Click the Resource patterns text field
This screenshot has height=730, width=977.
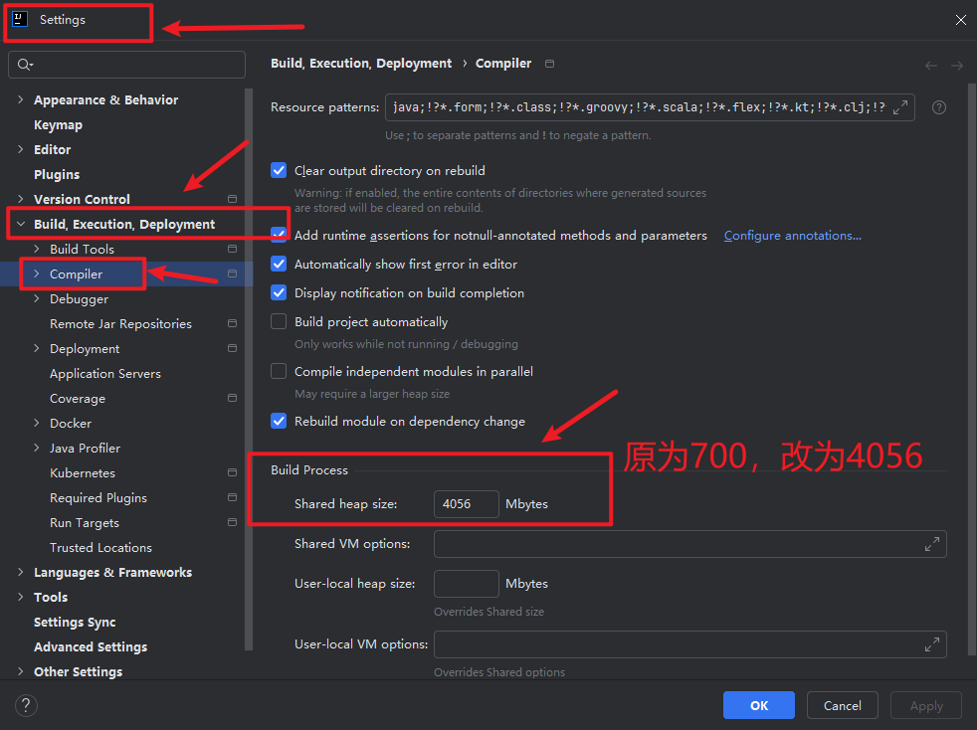point(650,107)
